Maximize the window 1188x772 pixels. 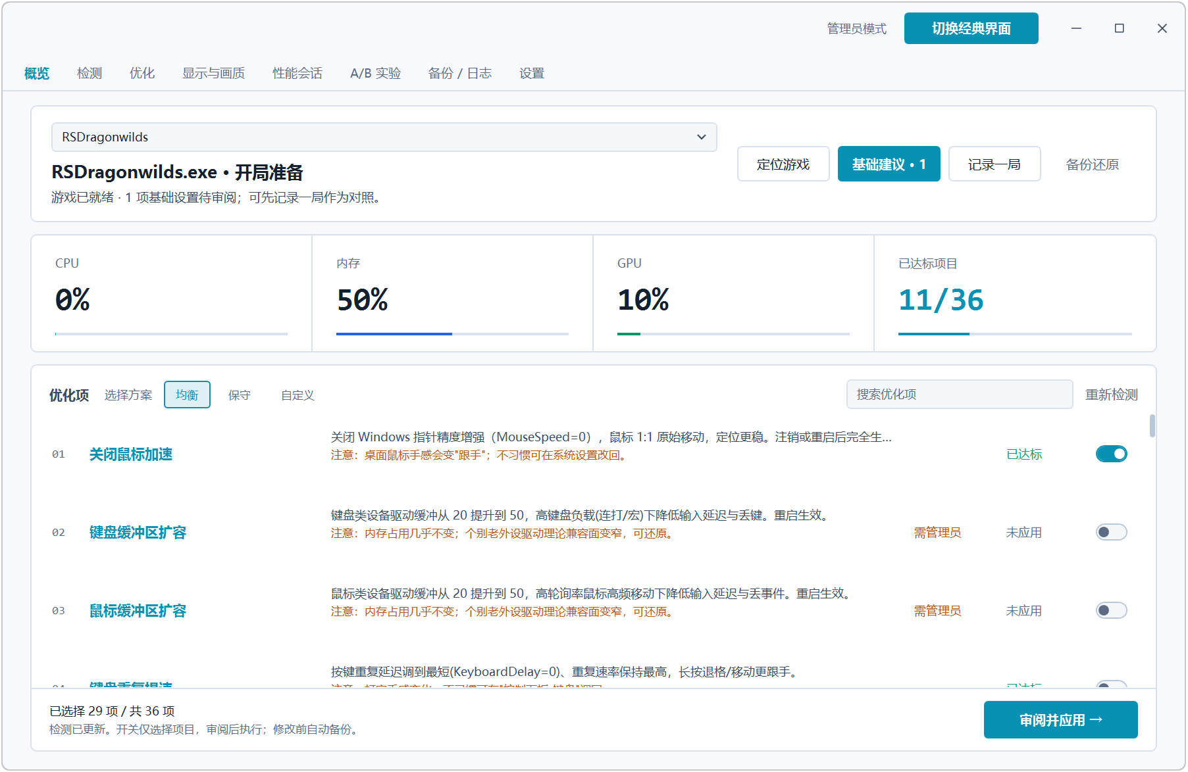coord(1119,28)
